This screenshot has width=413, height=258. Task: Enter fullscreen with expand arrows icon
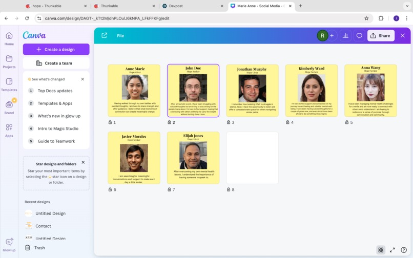pyautogui.click(x=392, y=250)
